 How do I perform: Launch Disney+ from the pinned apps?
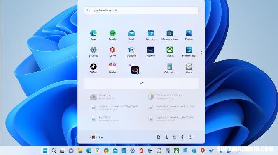pyautogui.click(x=151, y=52)
